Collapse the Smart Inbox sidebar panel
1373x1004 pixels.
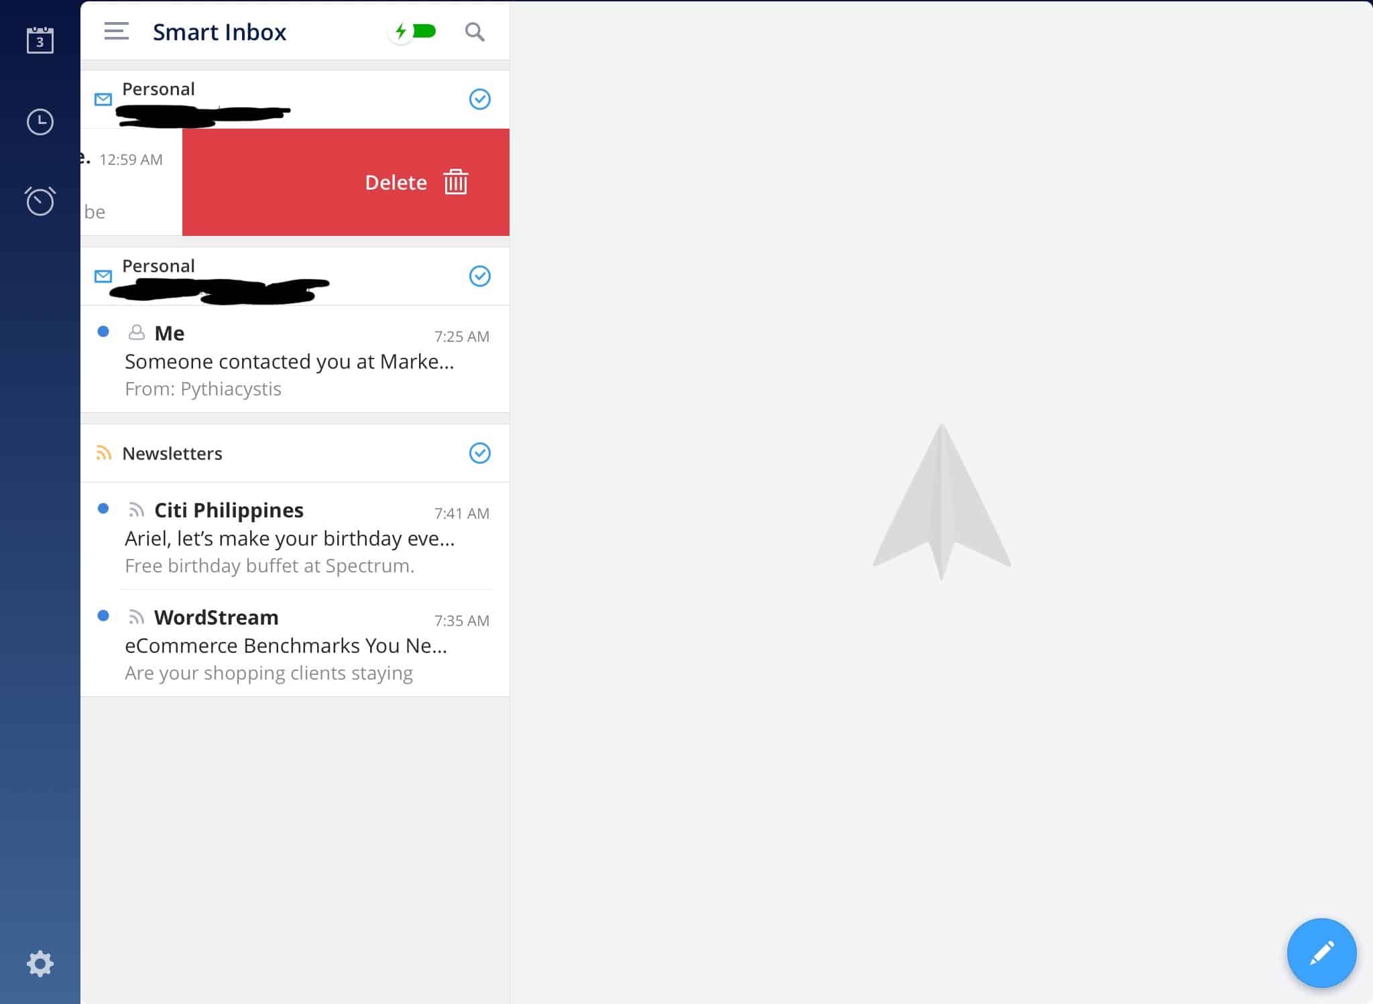(x=115, y=31)
